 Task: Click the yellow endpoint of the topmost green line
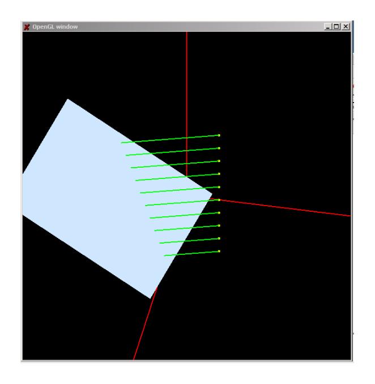219,135
